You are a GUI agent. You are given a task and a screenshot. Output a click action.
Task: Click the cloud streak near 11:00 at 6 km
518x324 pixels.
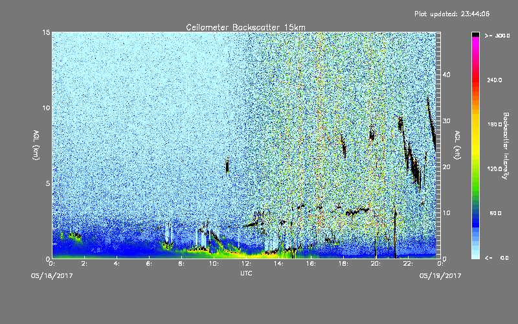(227, 165)
